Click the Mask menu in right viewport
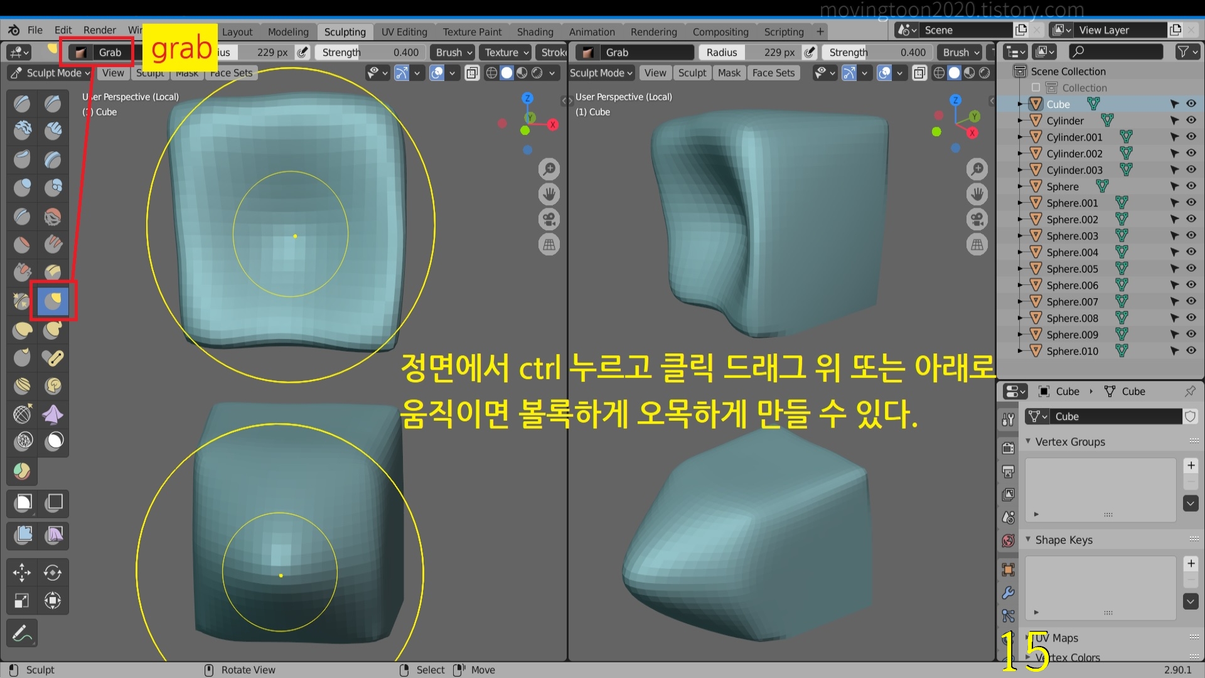This screenshot has height=678, width=1205. click(x=729, y=73)
